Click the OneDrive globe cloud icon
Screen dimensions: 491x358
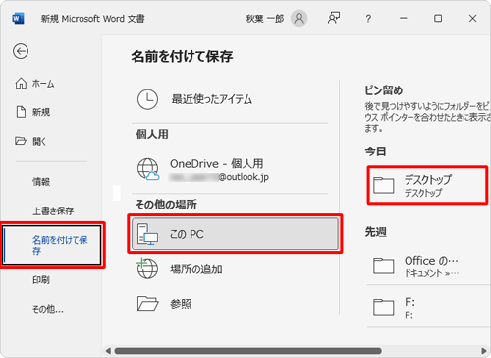(148, 169)
